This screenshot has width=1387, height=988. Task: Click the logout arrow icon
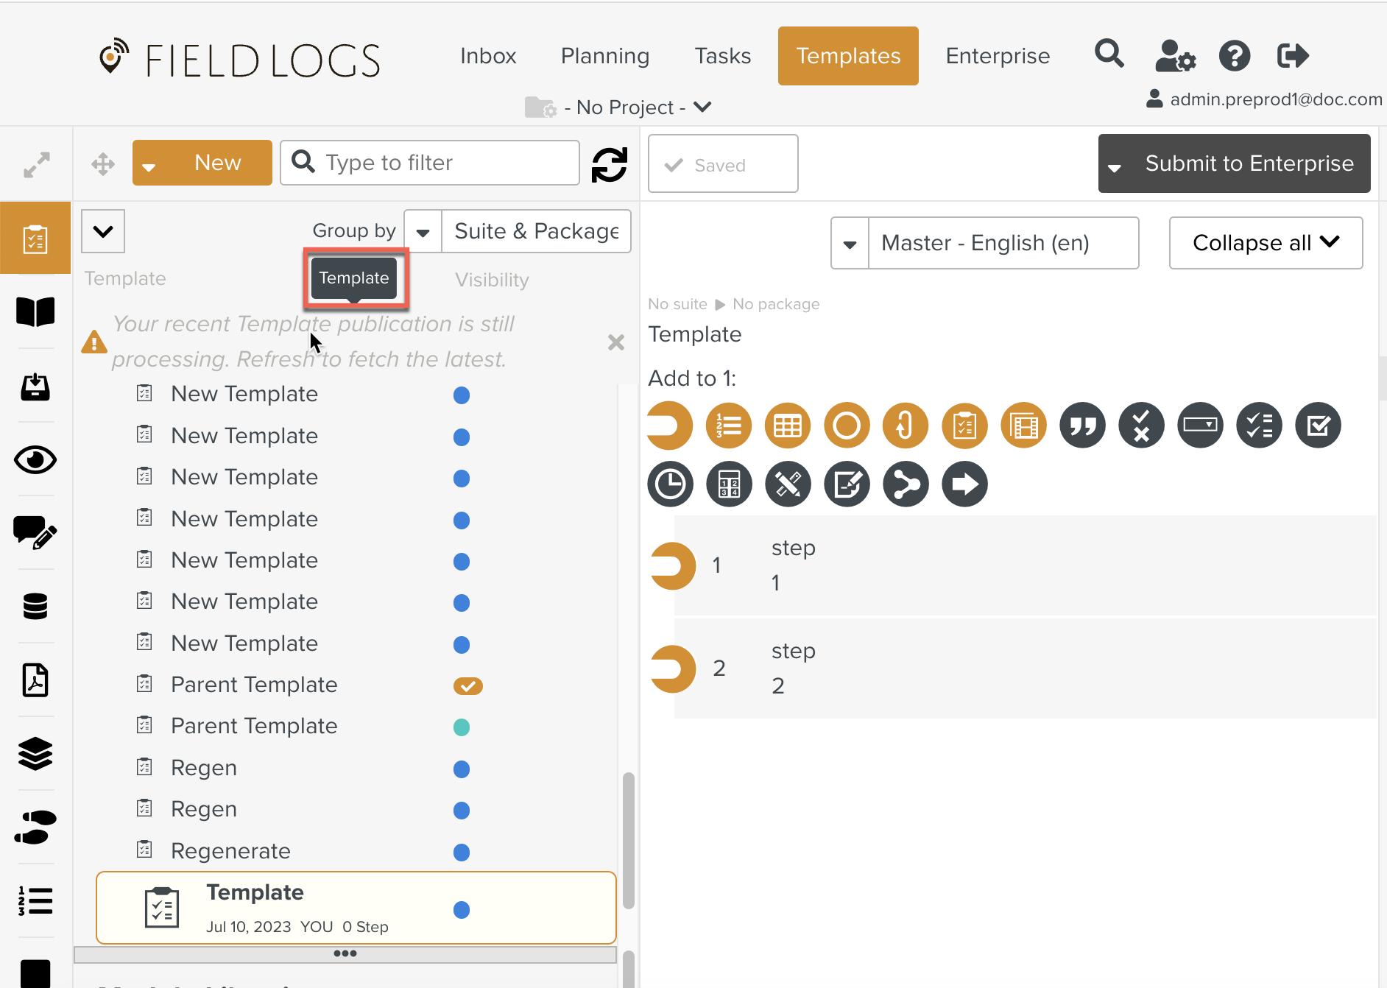coord(1292,56)
